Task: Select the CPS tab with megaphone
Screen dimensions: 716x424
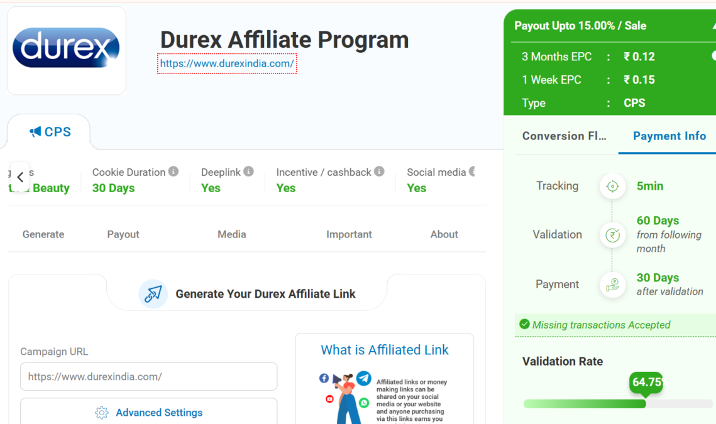Action: [50, 132]
